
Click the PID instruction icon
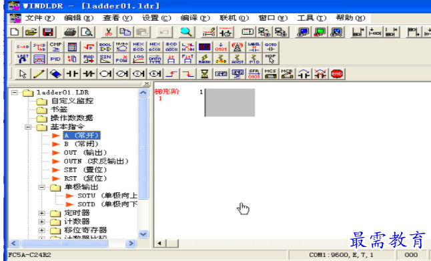point(56,59)
